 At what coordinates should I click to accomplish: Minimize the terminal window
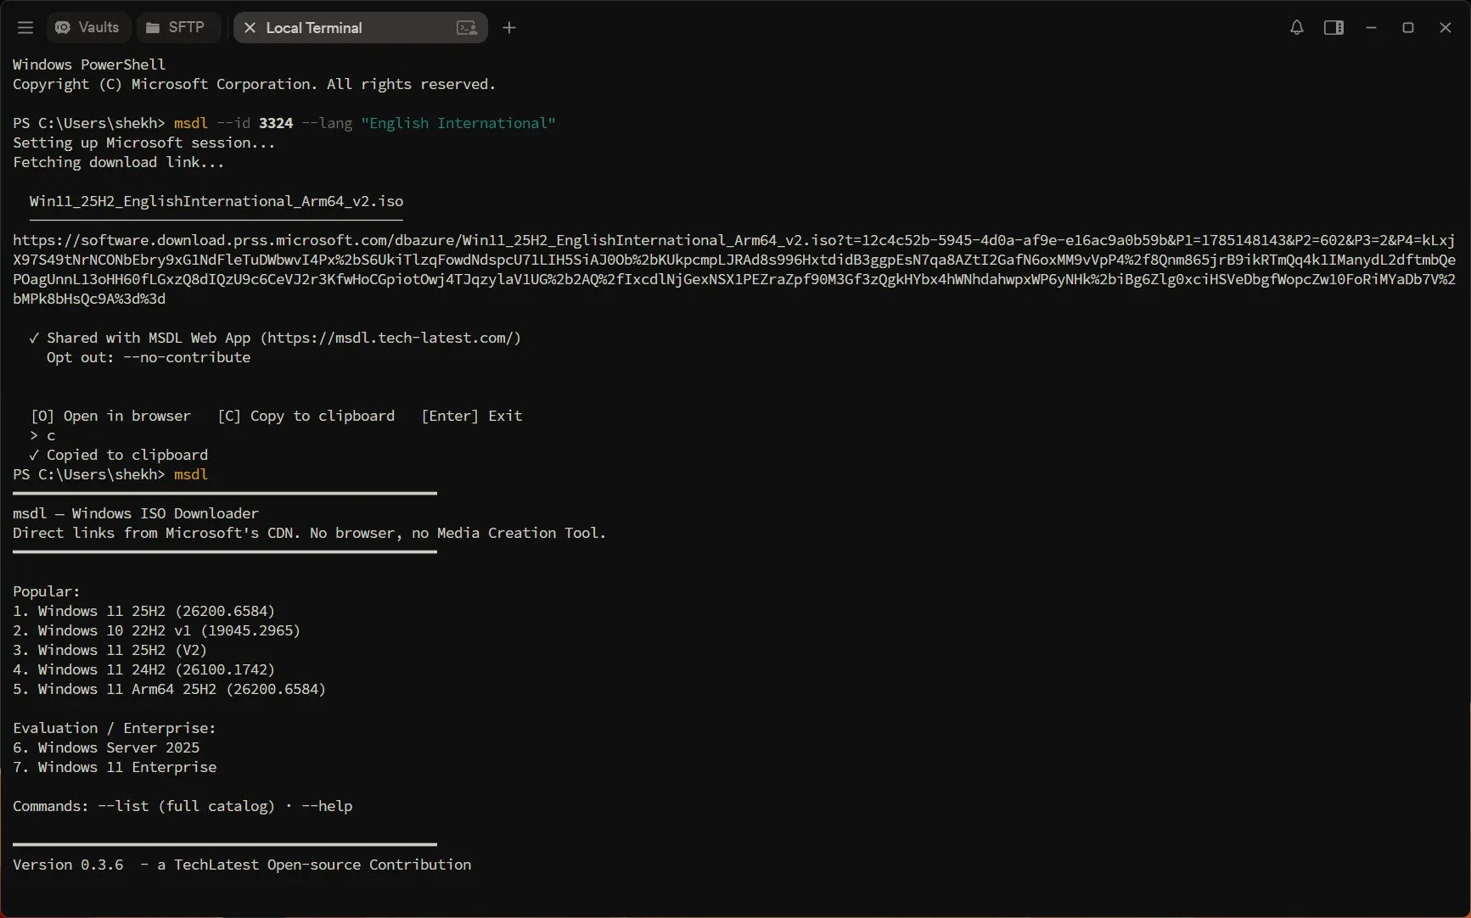(1371, 28)
